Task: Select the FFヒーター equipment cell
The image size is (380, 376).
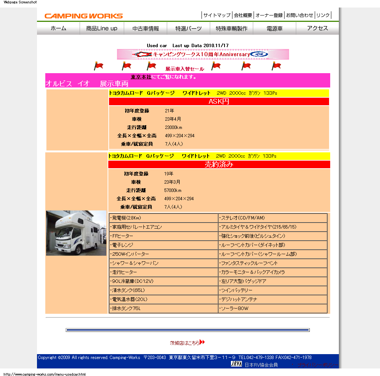Action: (163, 236)
